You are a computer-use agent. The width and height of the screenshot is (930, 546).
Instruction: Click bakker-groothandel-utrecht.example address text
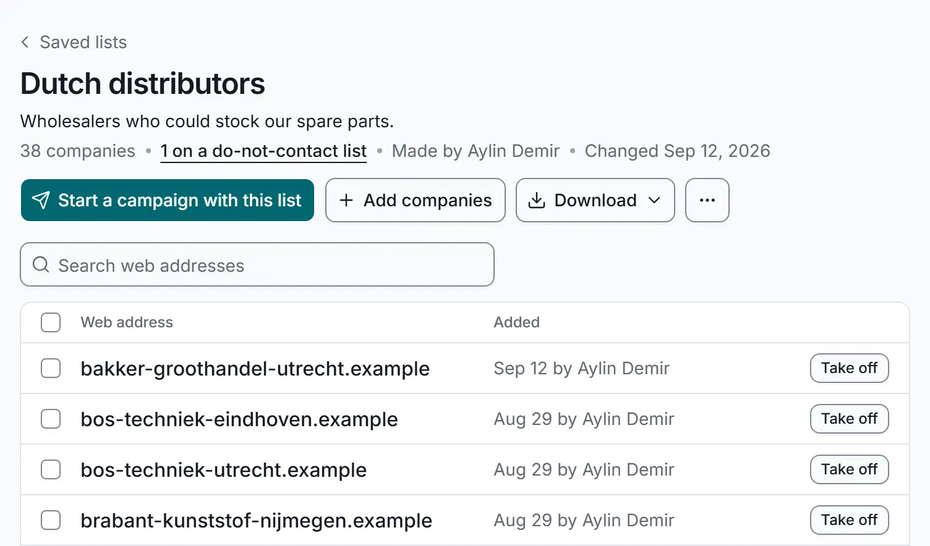(255, 369)
